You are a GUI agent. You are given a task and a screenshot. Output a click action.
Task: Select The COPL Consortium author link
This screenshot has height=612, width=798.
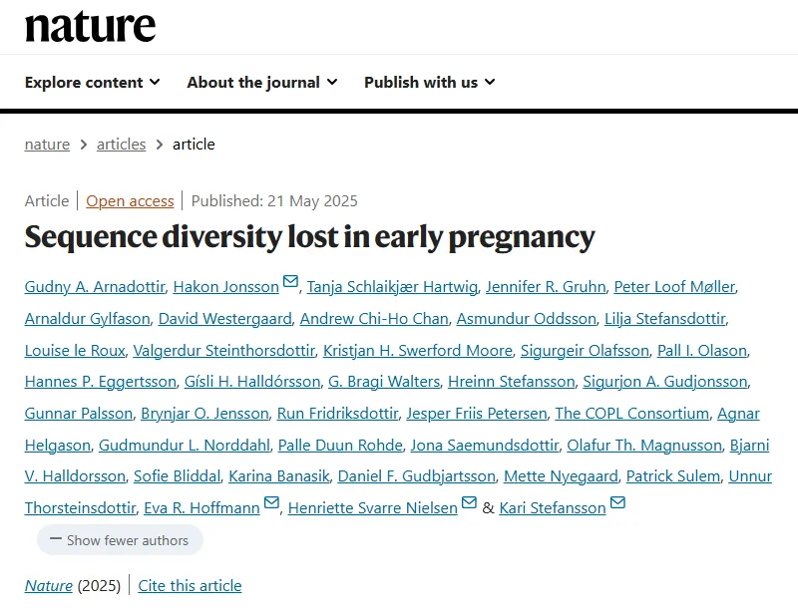[632, 414]
